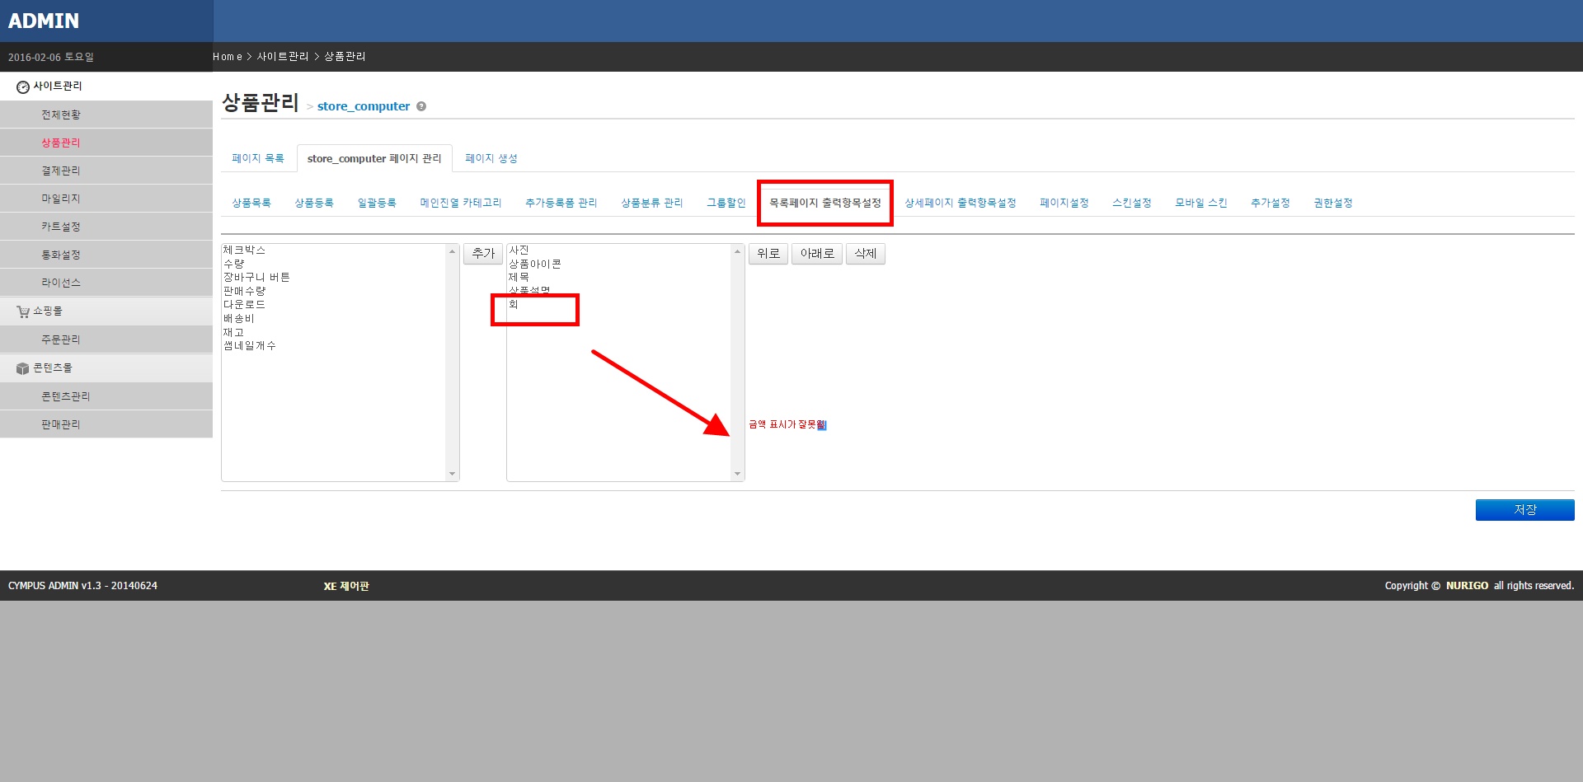
Task: Click the 아래로 button
Action: point(816,254)
